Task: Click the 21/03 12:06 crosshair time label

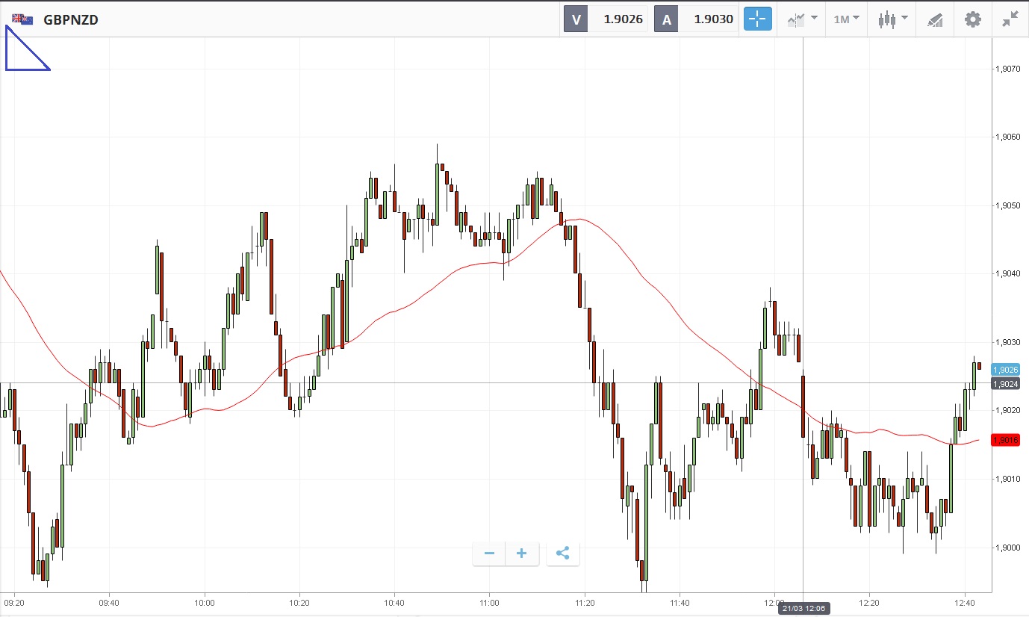Action: coord(803,609)
